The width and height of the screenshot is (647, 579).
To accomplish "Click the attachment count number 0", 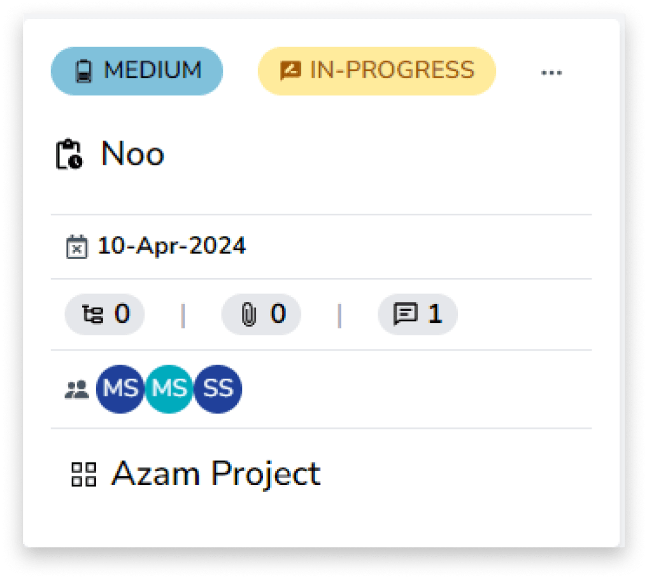I will [x=278, y=314].
